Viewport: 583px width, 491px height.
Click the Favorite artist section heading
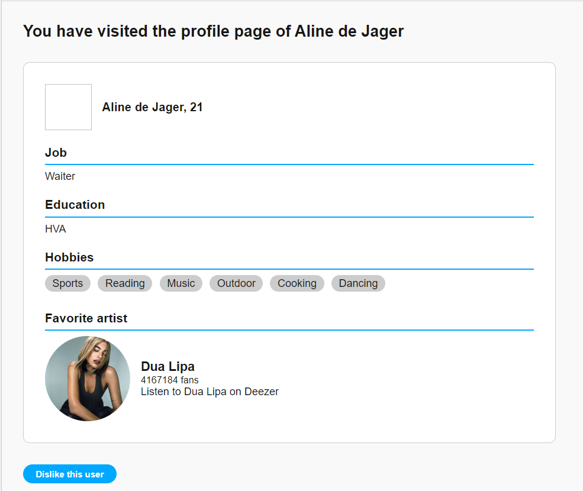coord(86,318)
